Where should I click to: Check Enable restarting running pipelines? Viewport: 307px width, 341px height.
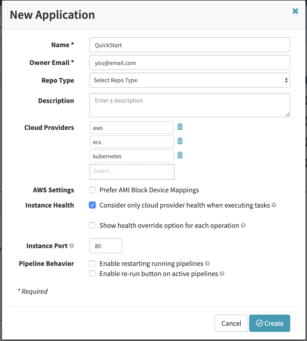click(x=92, y=263)
